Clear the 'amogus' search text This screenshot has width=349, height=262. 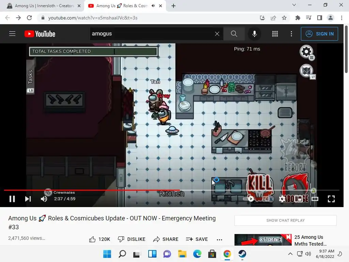(x=217, y=34)
